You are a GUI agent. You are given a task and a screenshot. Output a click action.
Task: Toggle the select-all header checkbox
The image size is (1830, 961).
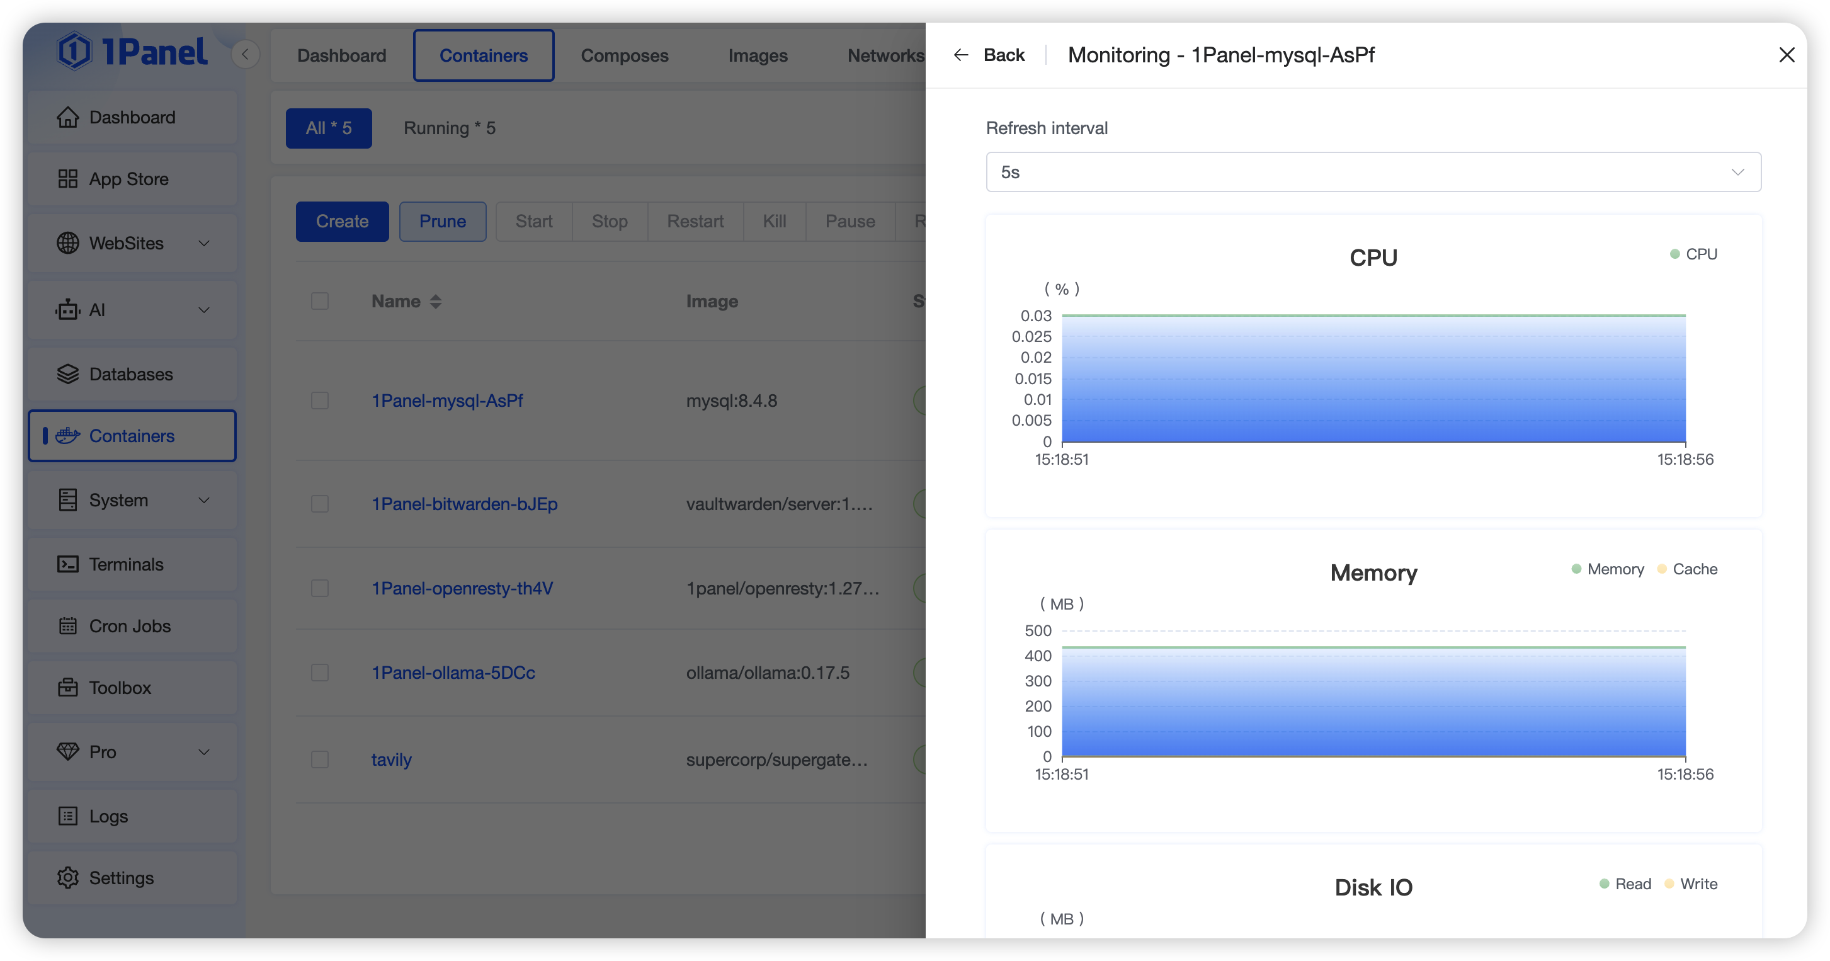click(320, 301)
